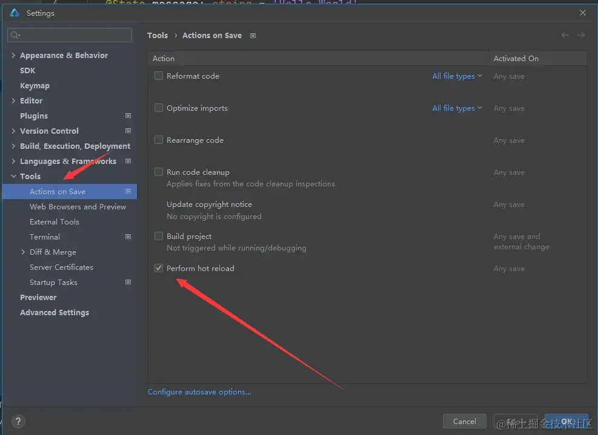Click the Perform hot reload label
This screenshot has width=598, height=435.
tap(200, 268)
